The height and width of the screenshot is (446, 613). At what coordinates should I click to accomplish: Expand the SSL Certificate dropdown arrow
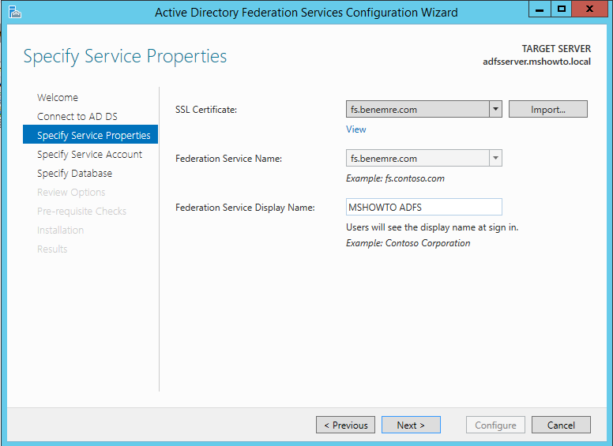point(495,109)
